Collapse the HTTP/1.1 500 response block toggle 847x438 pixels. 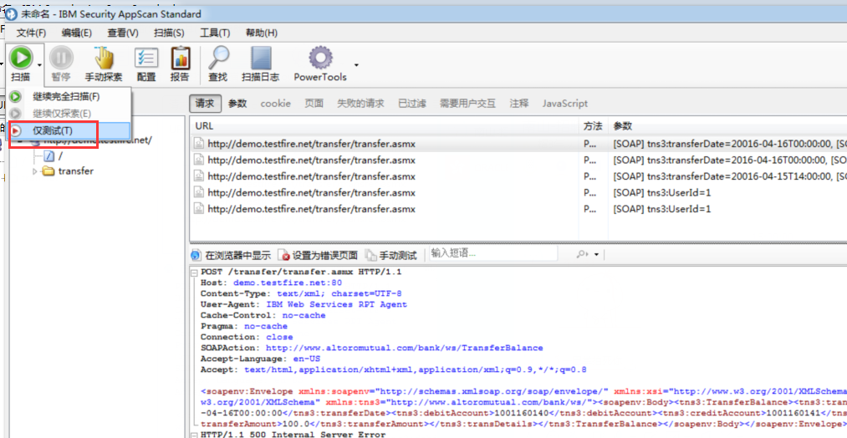pos(194,435)
